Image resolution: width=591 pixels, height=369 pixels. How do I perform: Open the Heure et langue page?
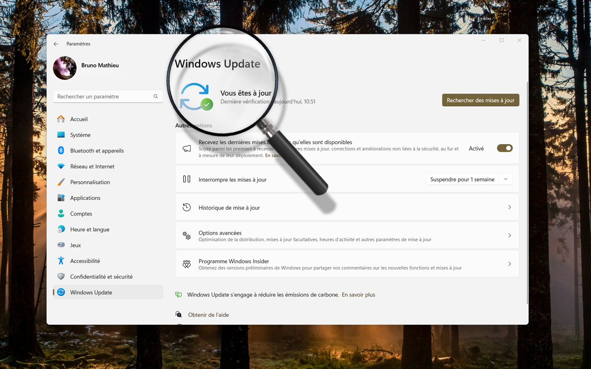(108, 229)
